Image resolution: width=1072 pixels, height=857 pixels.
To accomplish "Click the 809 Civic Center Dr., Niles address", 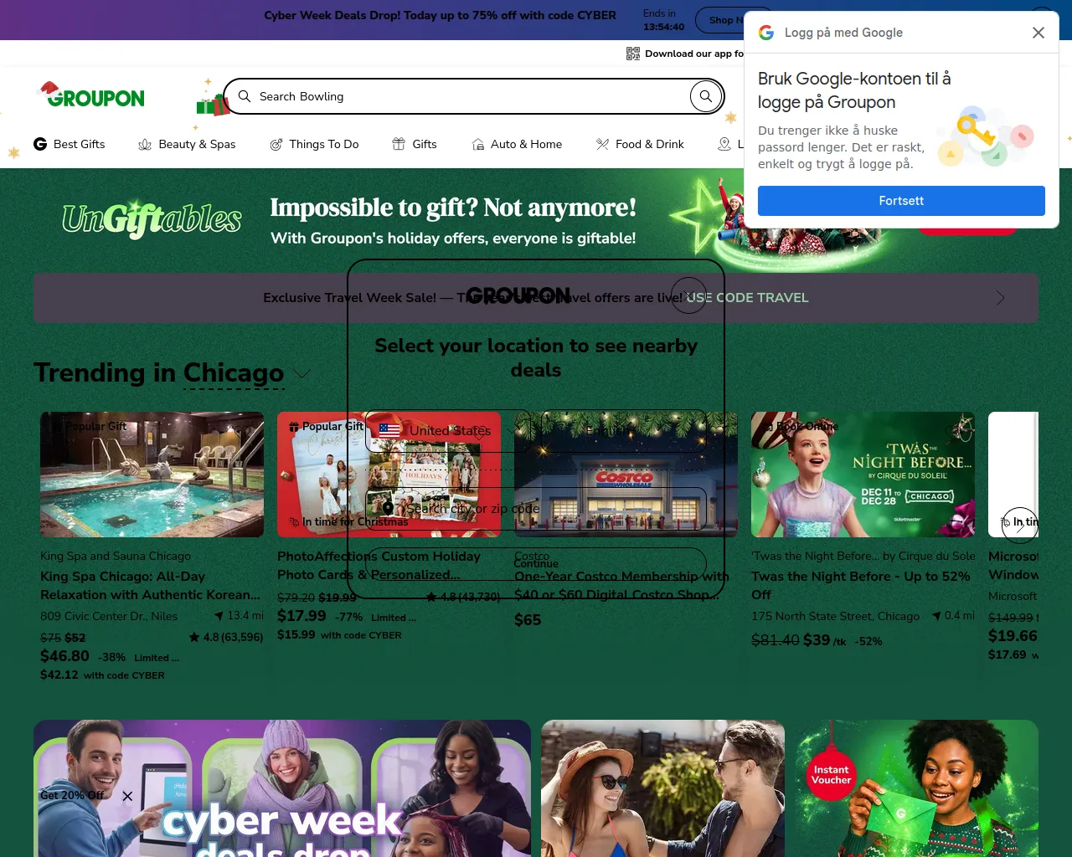I will [109, 616].
